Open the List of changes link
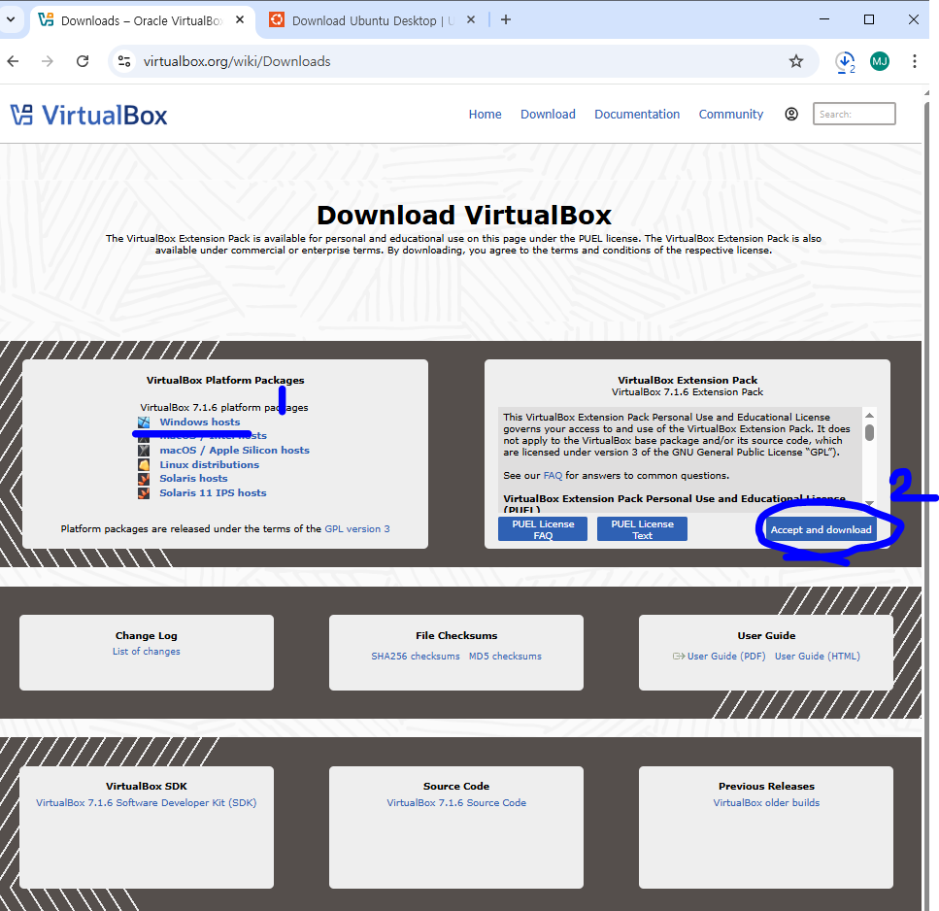This screenshot has height=911, width=939. (x=146, y=651)
